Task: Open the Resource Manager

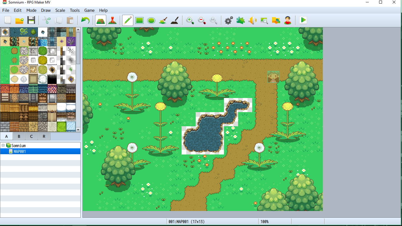Action: coord(276,20)
